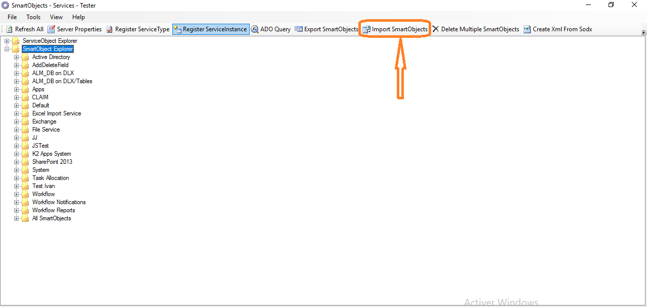647x307 pixels.
Task: Open the File menu
Action: pos(12,17)
